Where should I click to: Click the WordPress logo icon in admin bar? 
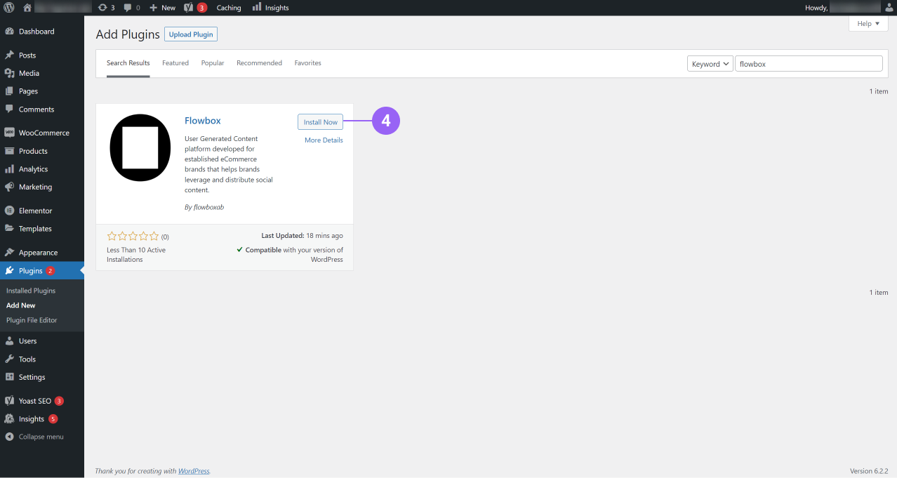[x=9, y=8]
